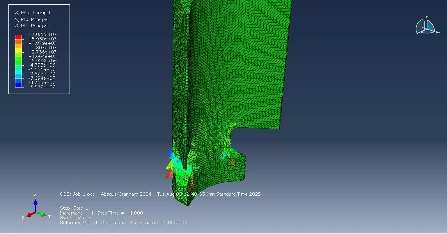Click the yellow legend color band
Viewport: 447px width, 234px height.
click(x=18, y=50)
